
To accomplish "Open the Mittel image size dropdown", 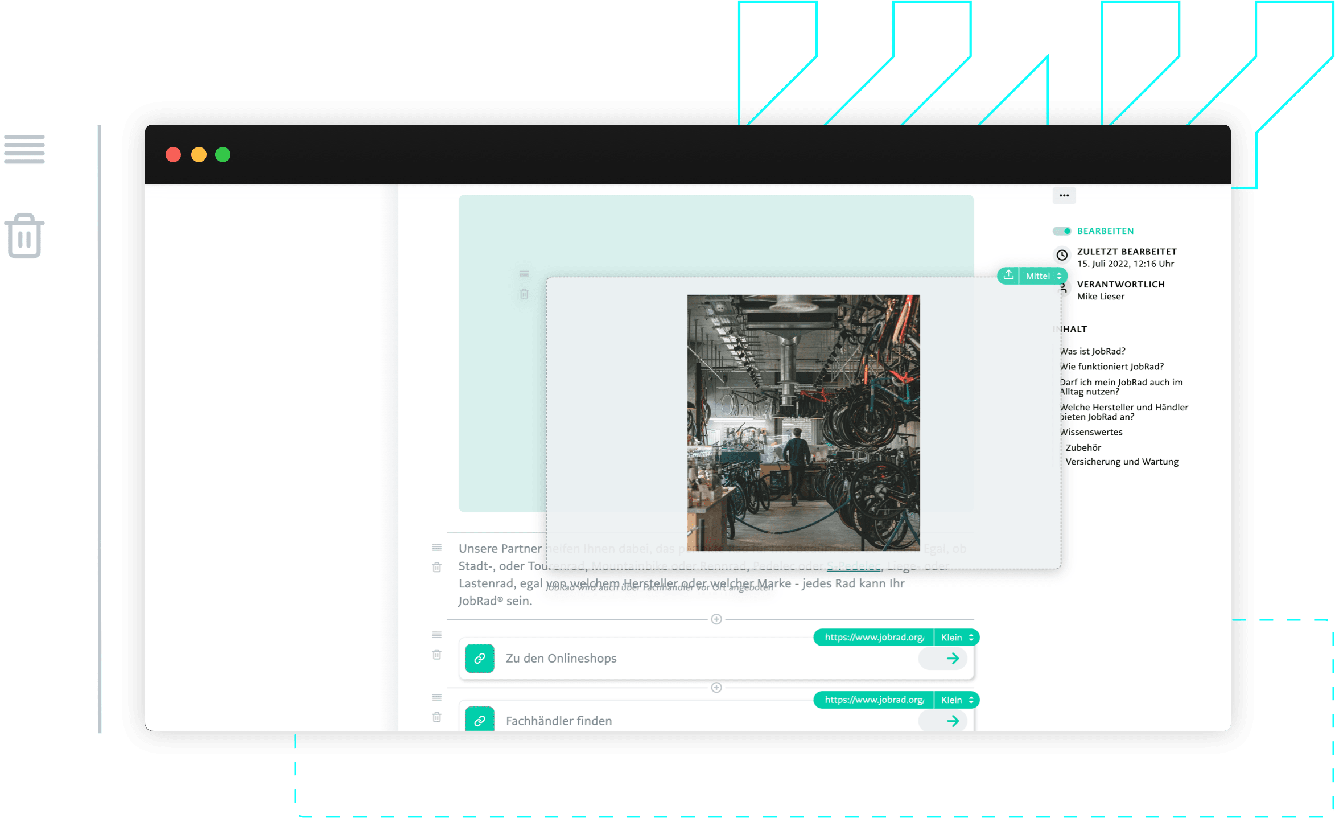I will pyautogui.click(x=1043, y=276).
